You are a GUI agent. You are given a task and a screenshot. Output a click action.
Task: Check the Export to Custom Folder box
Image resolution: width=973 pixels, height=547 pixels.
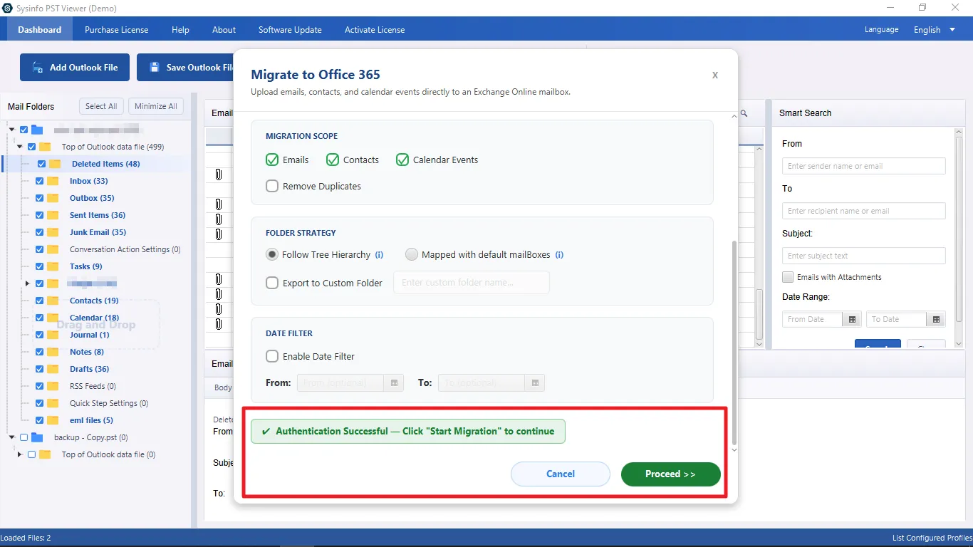(x=272, y=283)
